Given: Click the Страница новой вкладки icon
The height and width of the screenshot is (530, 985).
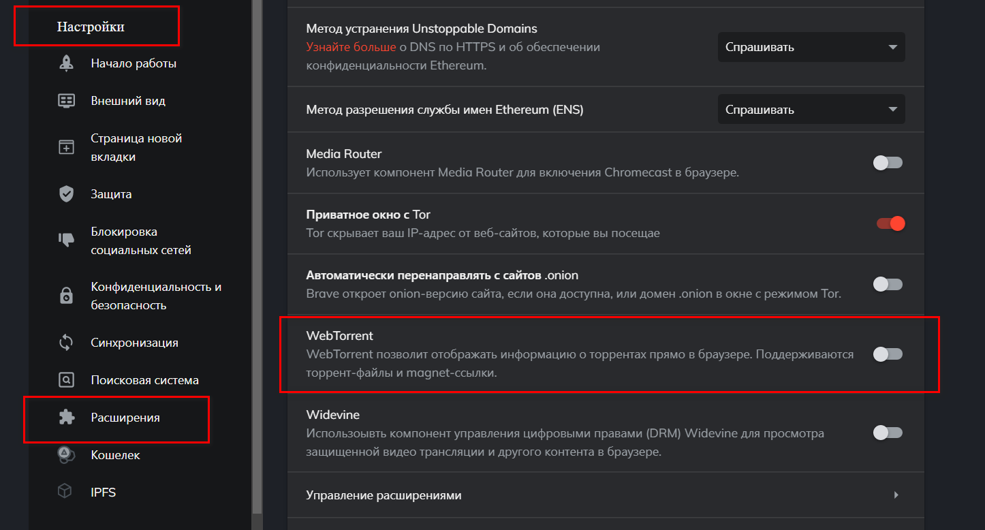Looking at the screenshot, I should coord(66,147).
